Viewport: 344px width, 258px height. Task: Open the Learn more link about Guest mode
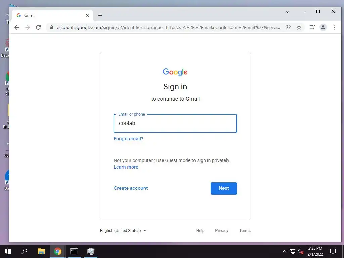coord(126,167)
